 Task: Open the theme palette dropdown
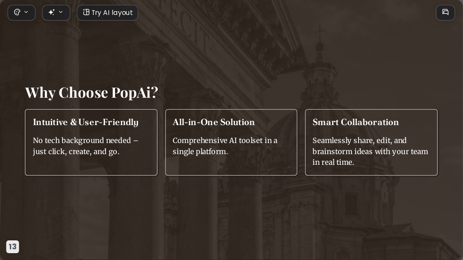tap(21, 13)
